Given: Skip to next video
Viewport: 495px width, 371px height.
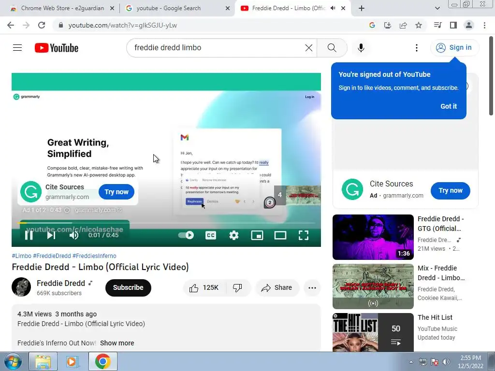Looking at the screenshot, I should (51, 235).
